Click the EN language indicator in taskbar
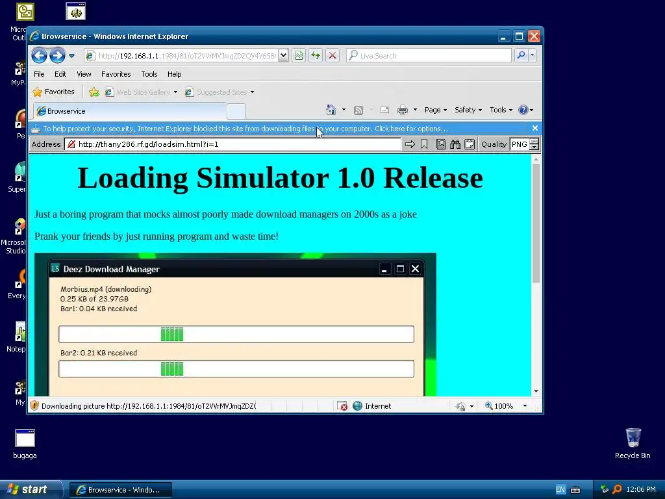 coord(560,490)
